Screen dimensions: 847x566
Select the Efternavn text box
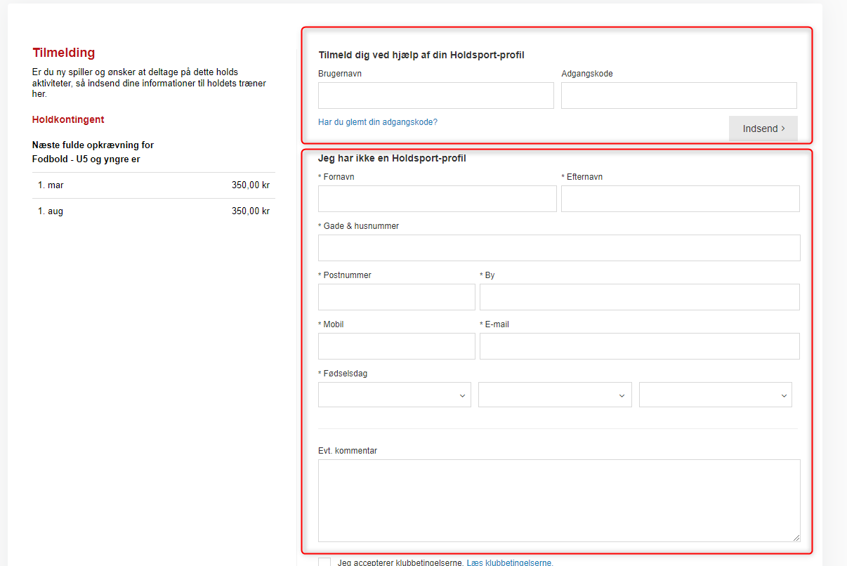pyautogui.click(x=680, y=199)
